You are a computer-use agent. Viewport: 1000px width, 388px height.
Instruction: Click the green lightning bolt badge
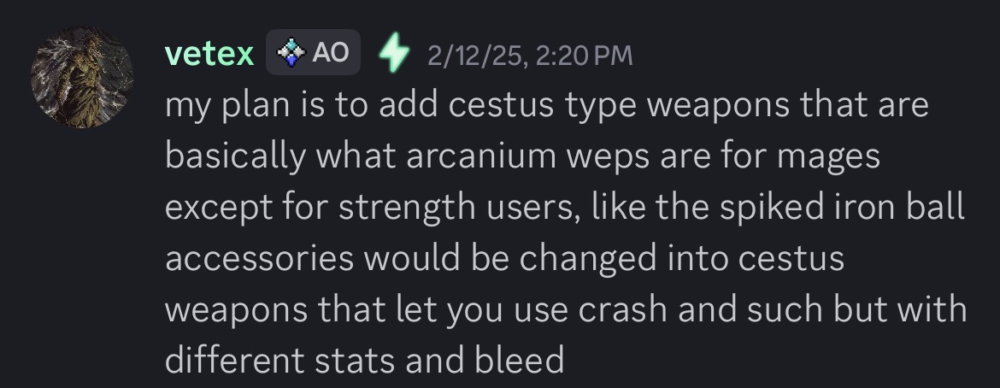[393, 53]
